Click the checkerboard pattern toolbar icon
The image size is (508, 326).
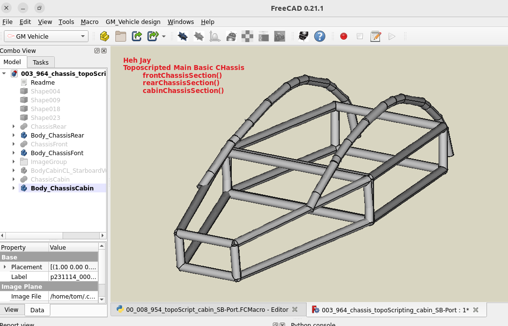[248, 36]
